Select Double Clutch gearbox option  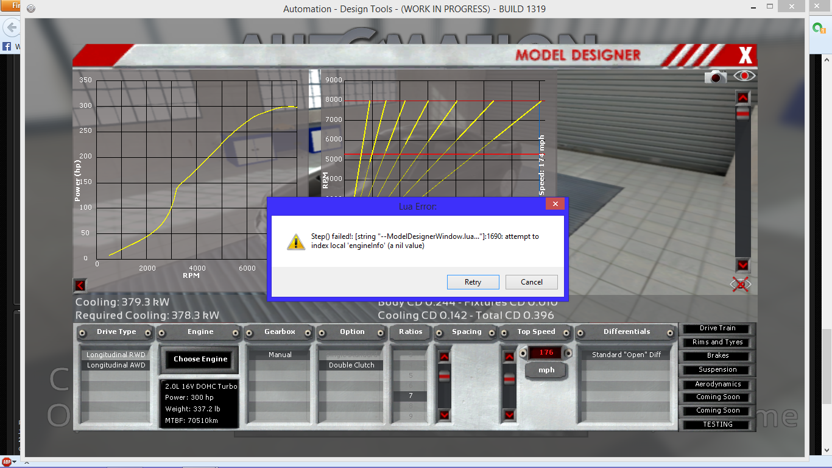351,365
